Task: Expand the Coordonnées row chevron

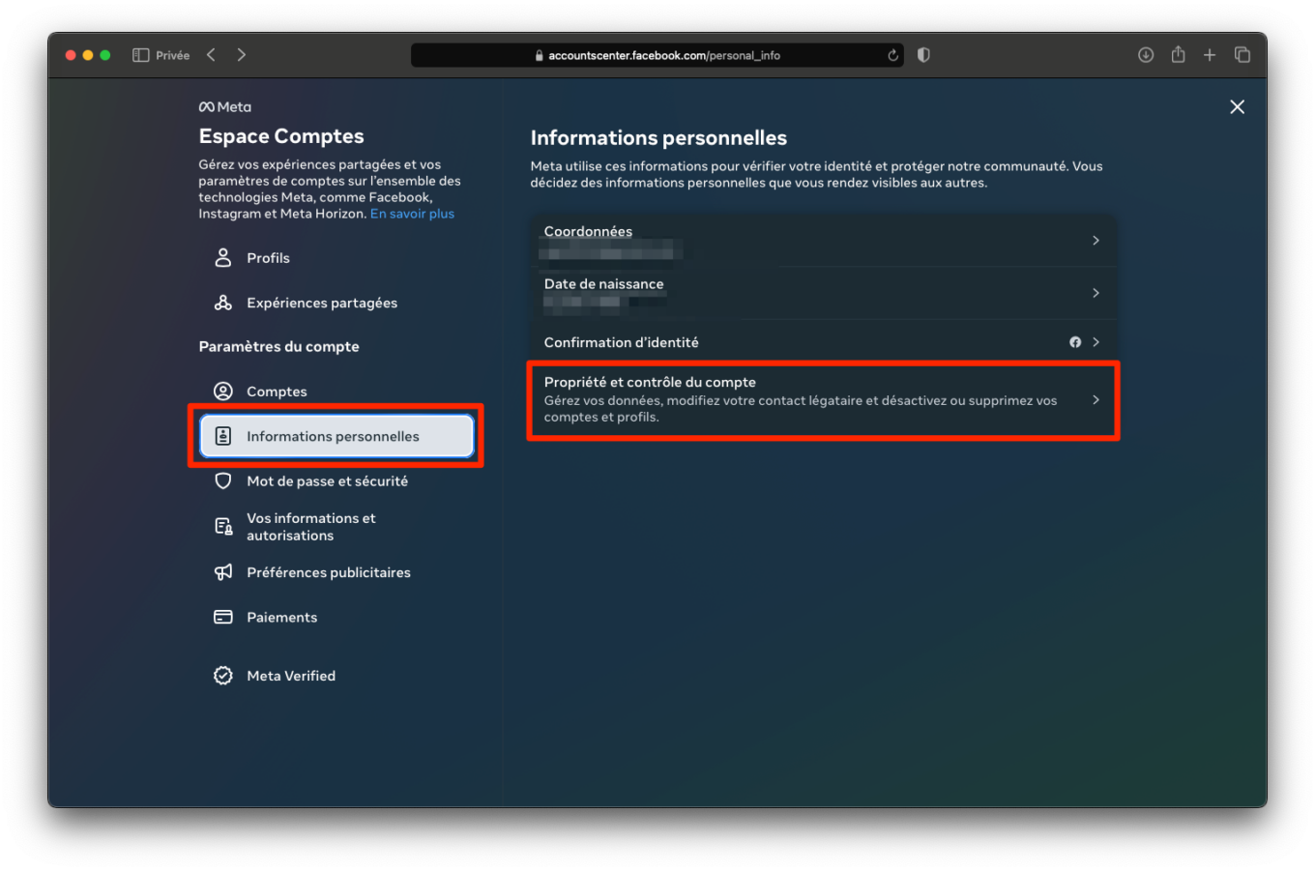Action: (x=1096, y=240)
